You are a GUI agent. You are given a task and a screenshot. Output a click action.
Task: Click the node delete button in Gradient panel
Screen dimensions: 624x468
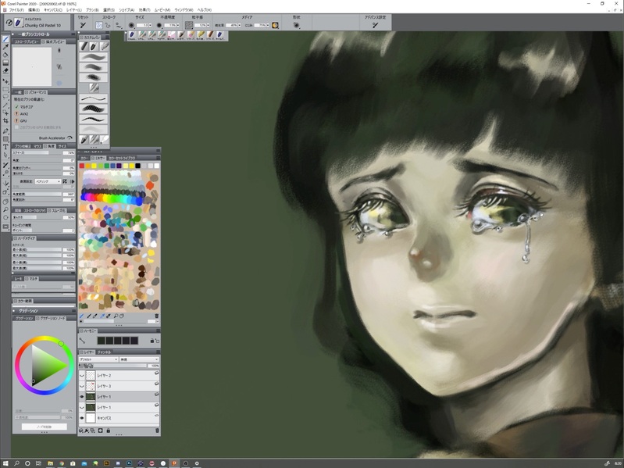click(x=45, y=427)
